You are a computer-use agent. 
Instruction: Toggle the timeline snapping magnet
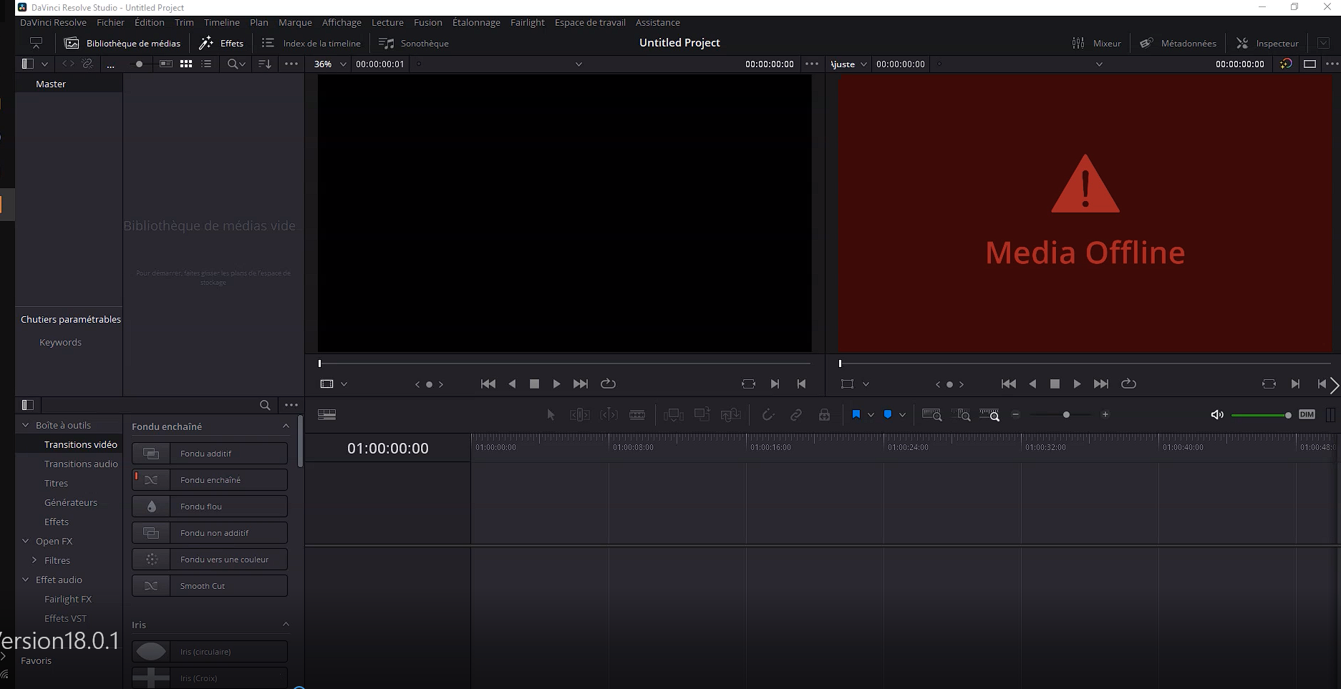[x=768, y=415]
